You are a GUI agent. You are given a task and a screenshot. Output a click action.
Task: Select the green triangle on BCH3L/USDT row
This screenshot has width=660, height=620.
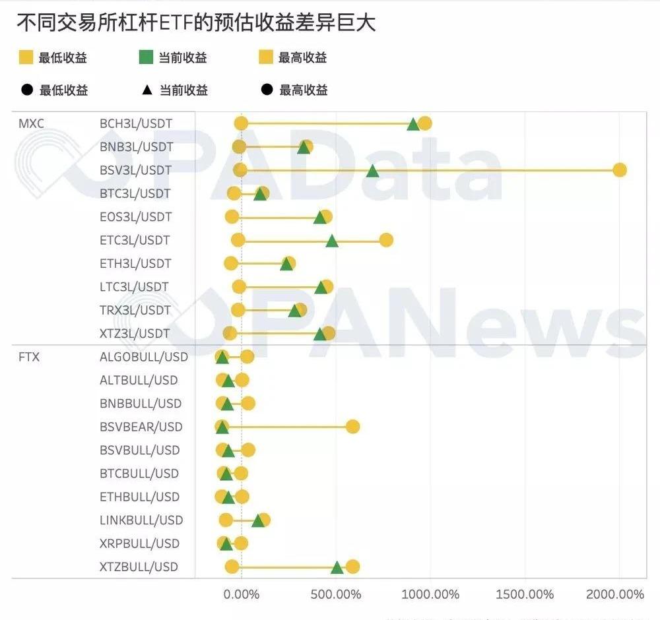[x=413, y=124]
